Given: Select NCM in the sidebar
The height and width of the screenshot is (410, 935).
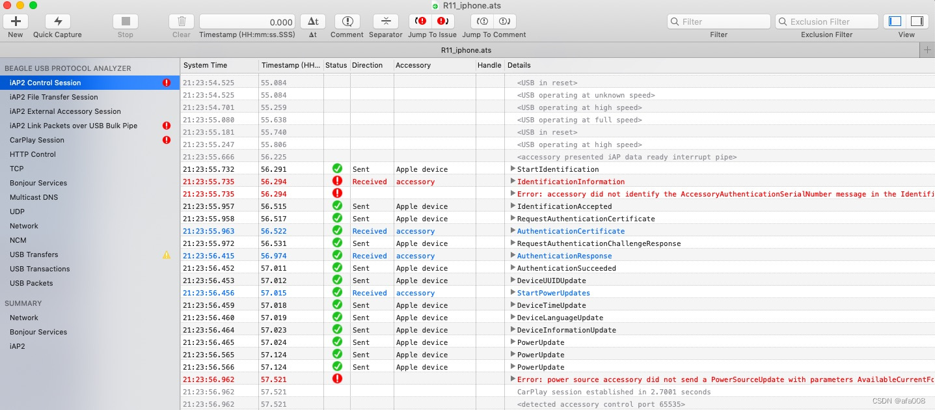Looking at the screenshot, I should pyautogui.click(x=90, y=240).
